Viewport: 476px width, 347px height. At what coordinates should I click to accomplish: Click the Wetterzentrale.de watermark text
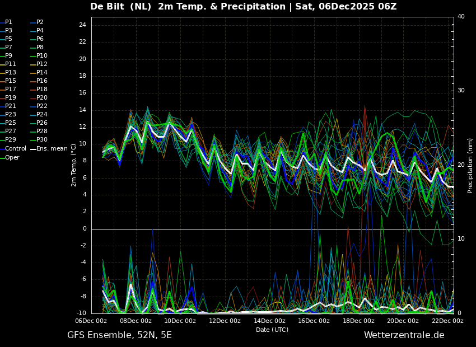[x=404, y=335]
